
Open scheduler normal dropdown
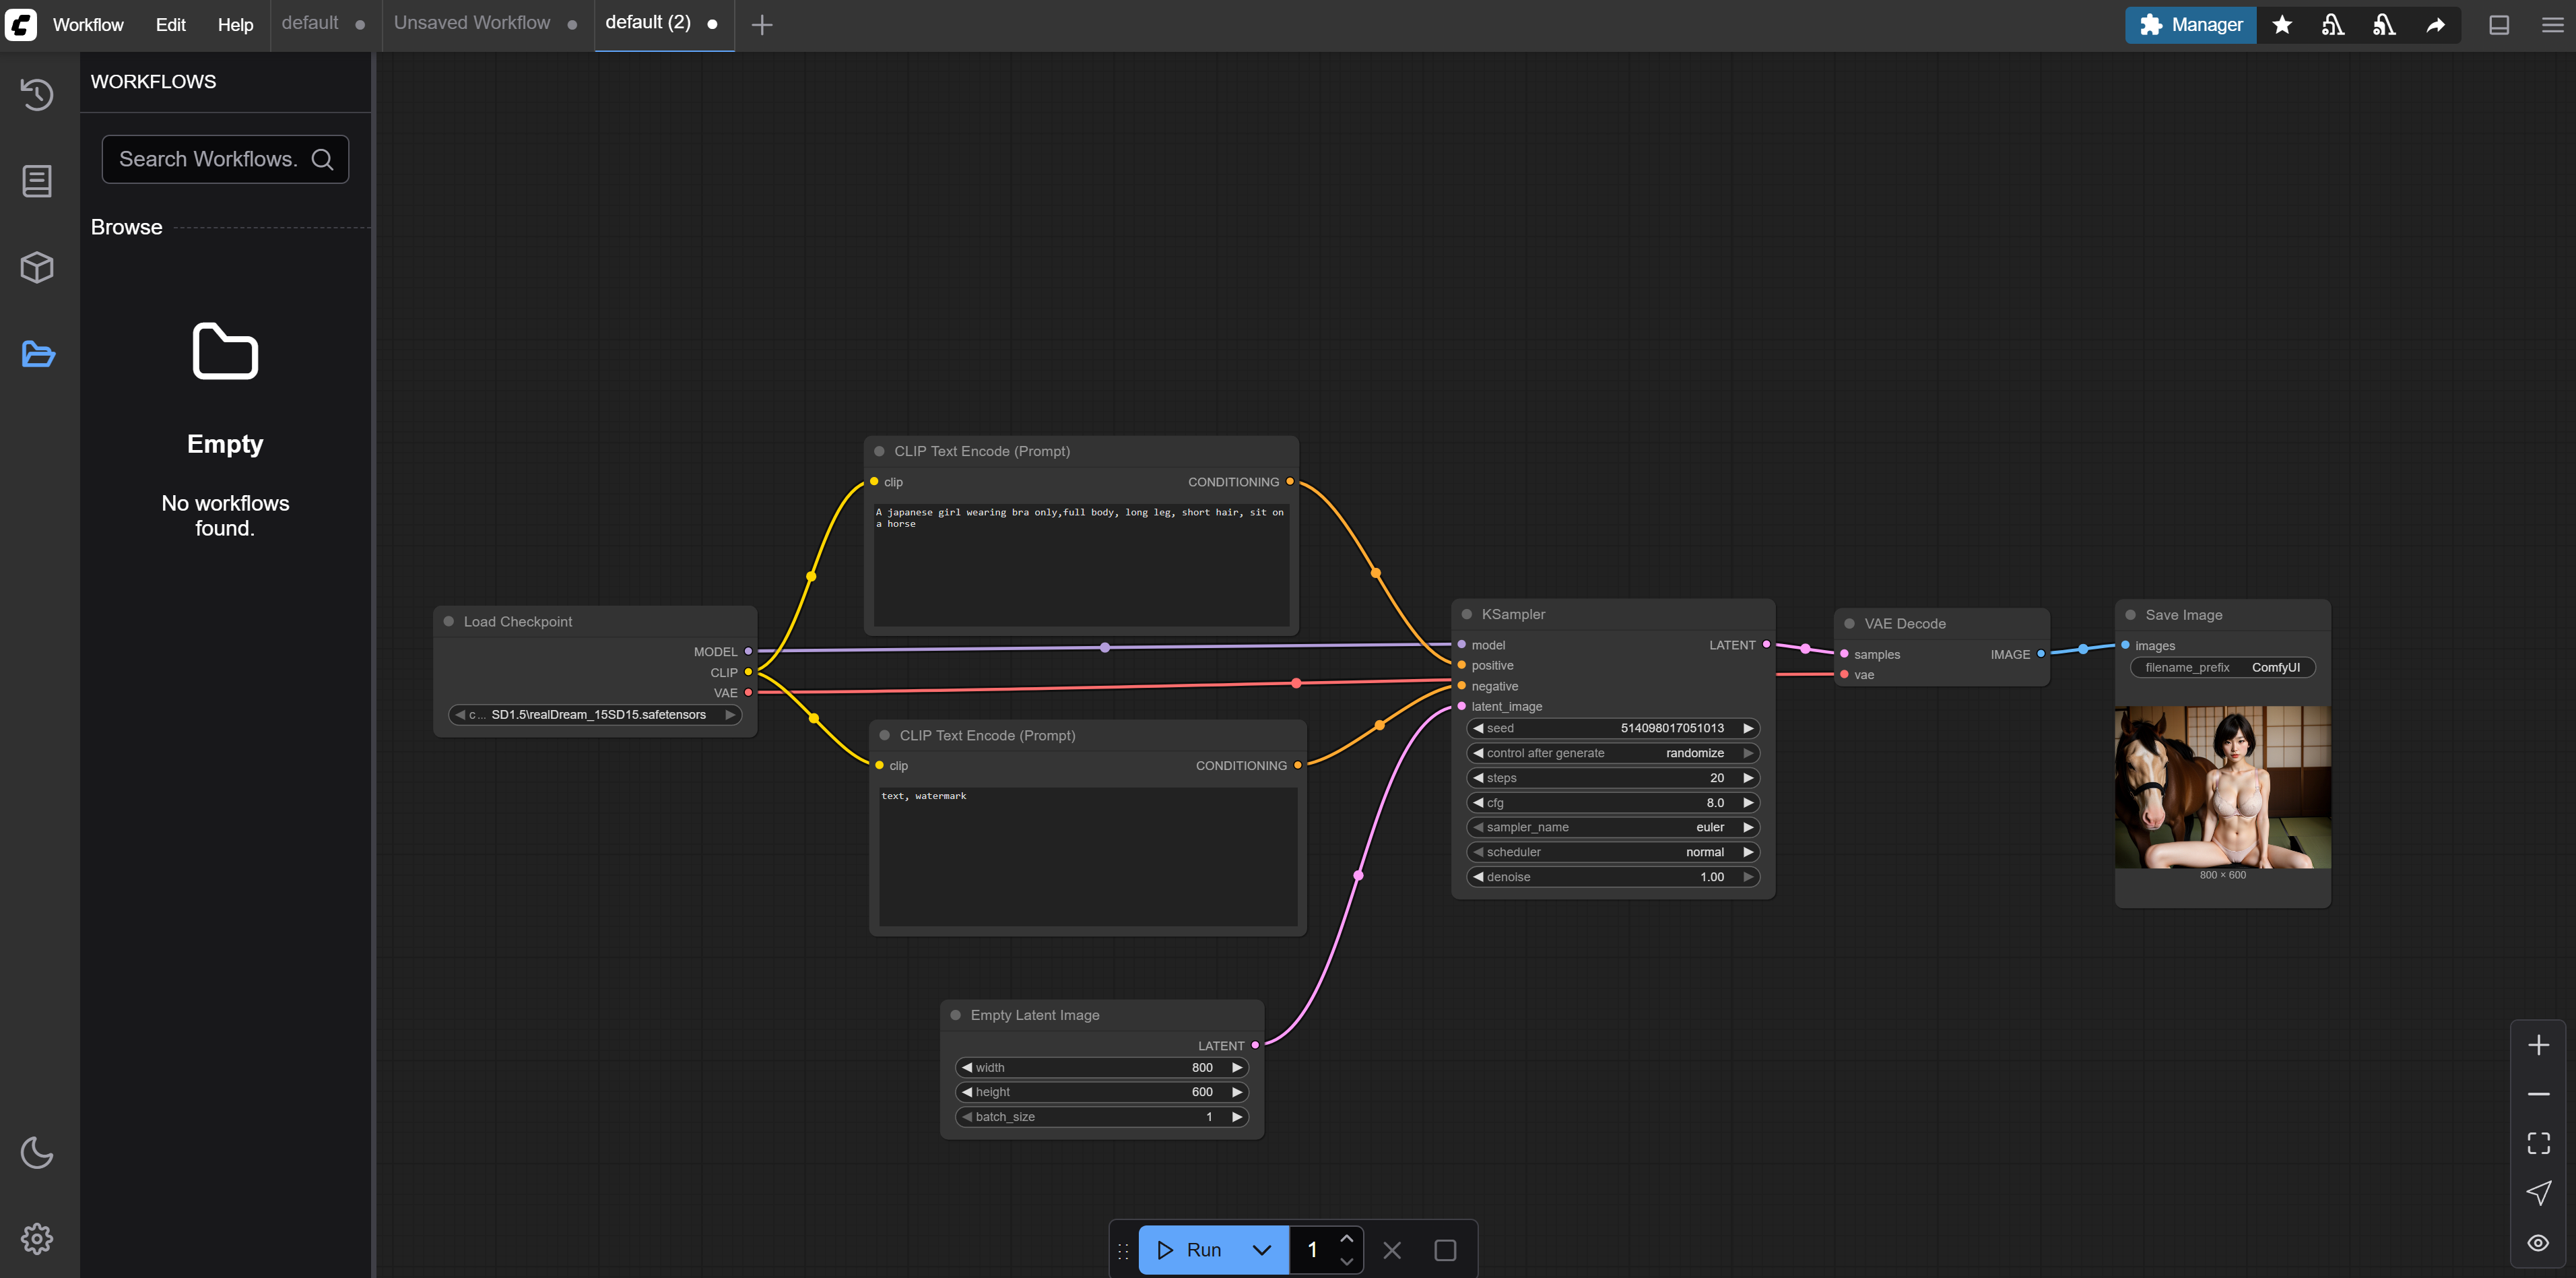point(1612,852)
